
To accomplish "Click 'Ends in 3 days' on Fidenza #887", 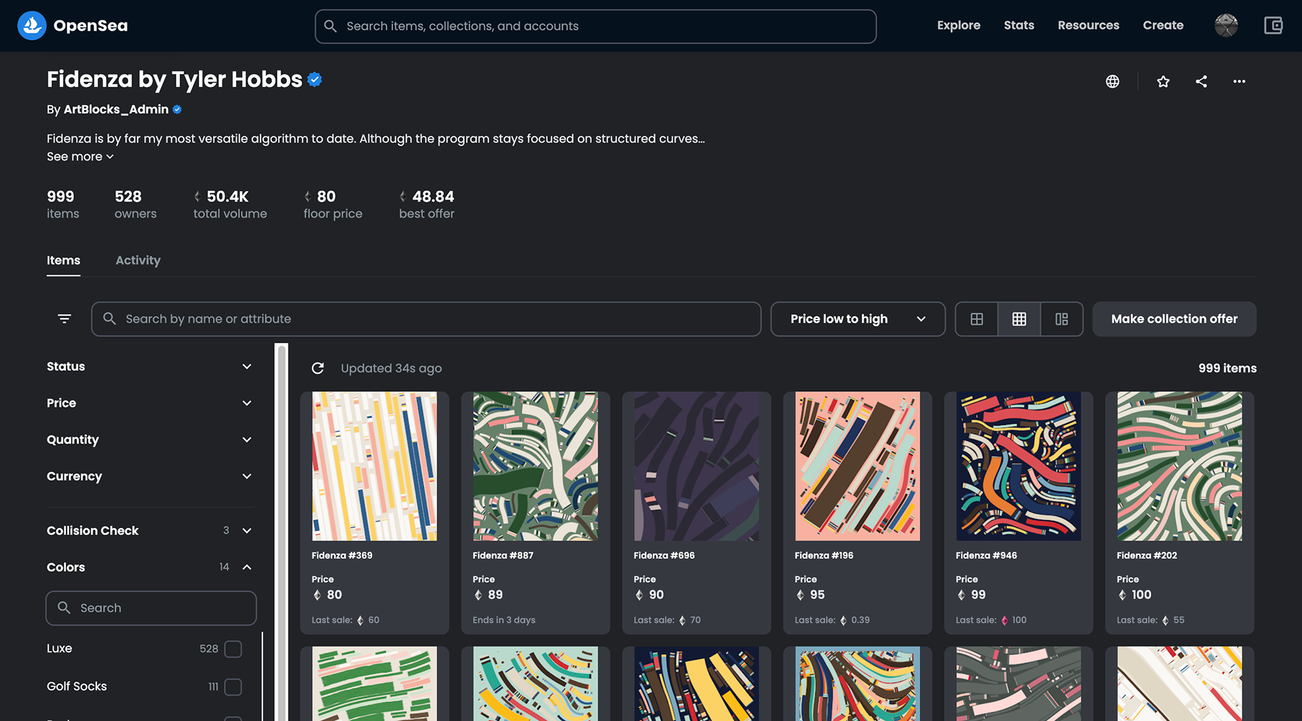I will click(504, 620).
